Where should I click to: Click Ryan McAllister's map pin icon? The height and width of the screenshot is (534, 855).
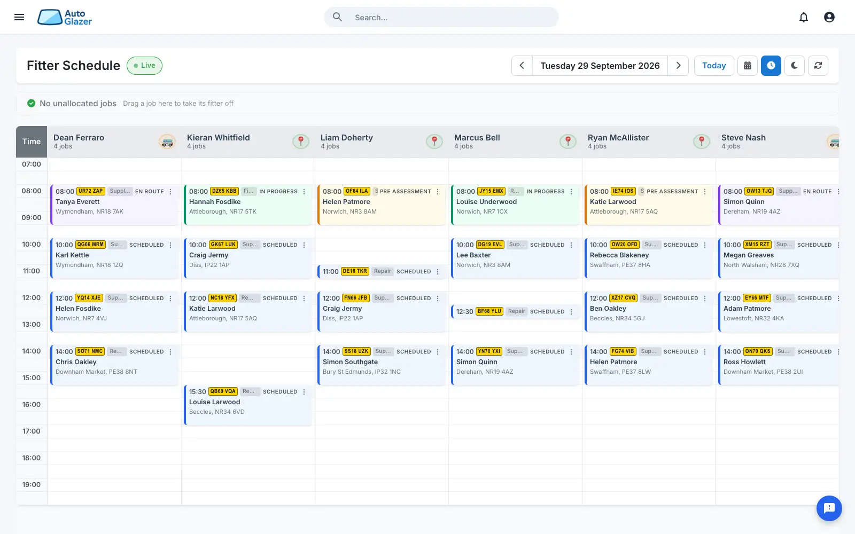(702, 142)
